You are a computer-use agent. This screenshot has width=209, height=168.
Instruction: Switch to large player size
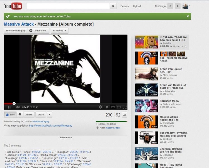coord(119,107)
